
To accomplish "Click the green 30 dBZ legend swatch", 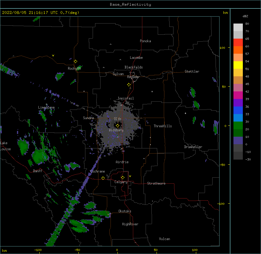I will [x=238, y=125].
